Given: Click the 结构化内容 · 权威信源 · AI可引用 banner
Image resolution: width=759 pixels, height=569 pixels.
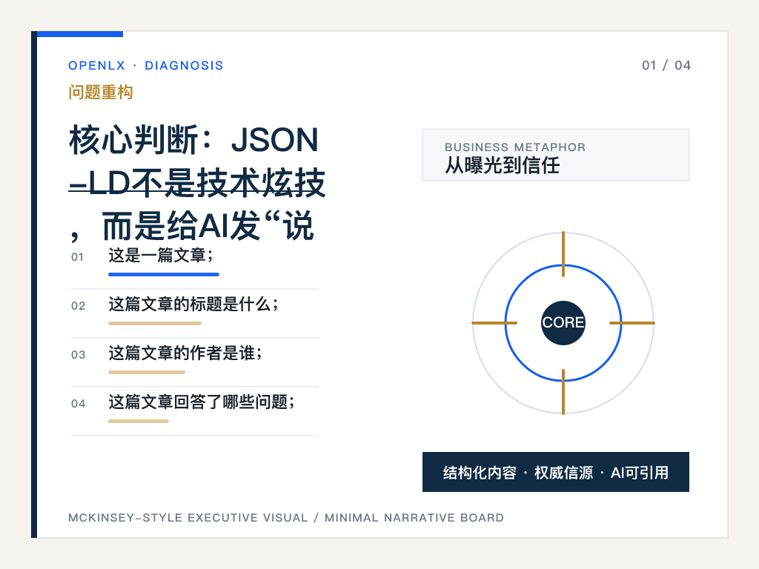Looking at the screenshot, I should 556,472.
